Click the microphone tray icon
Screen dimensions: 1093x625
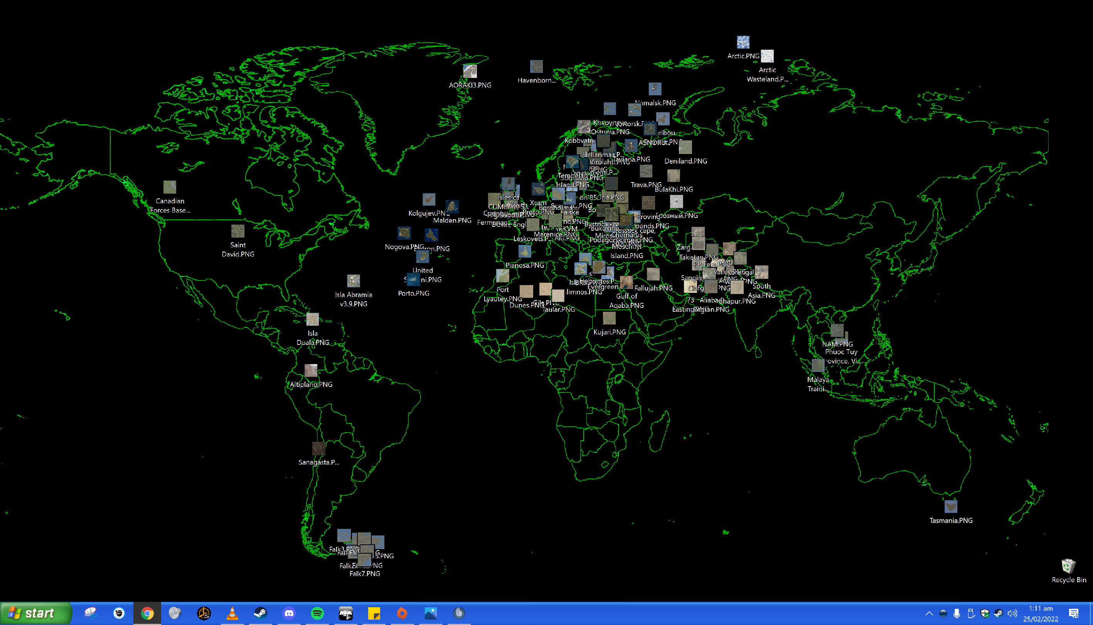[957, 613]
